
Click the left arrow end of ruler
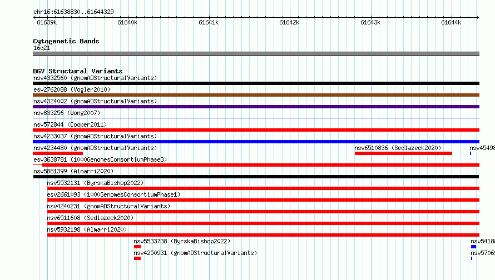pos(34,17)
